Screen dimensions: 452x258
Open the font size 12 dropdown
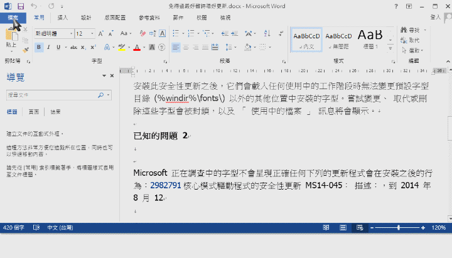[x=92, y=34]
